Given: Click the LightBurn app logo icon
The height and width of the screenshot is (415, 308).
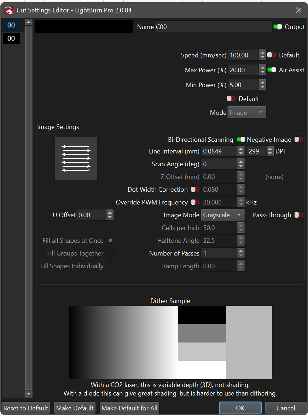Looking at the screenshot, I should 9,10.
